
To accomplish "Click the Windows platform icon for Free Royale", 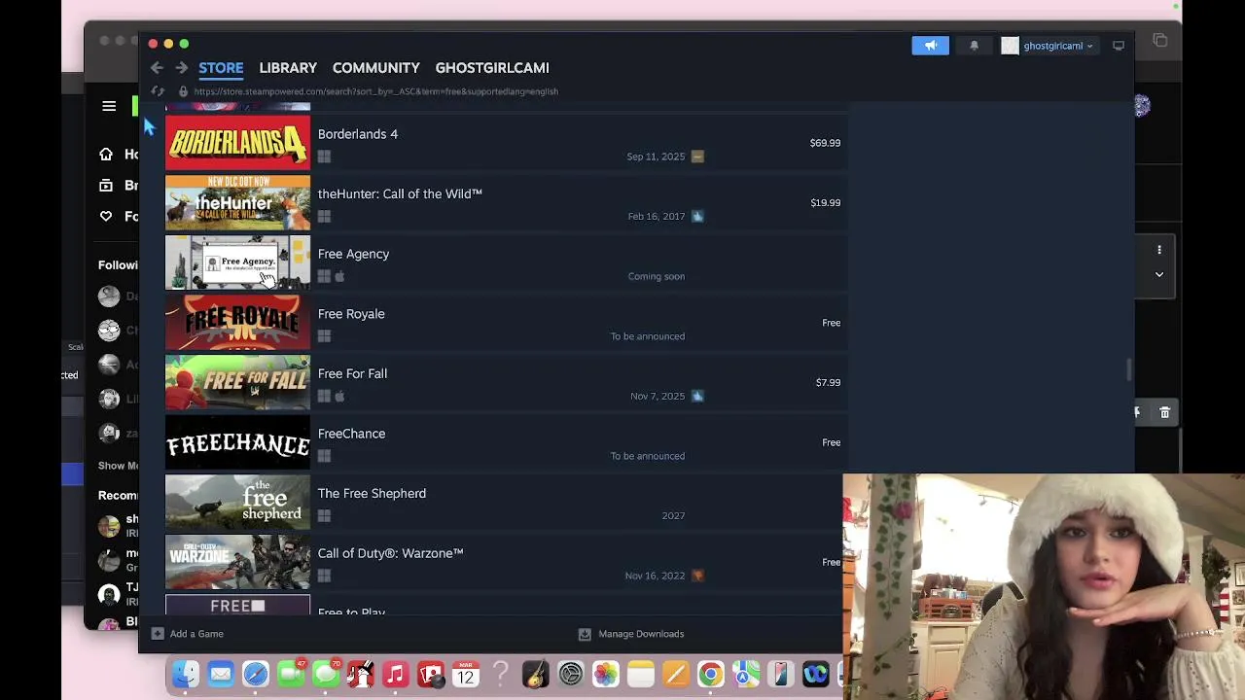I will (x=324, y=336).
